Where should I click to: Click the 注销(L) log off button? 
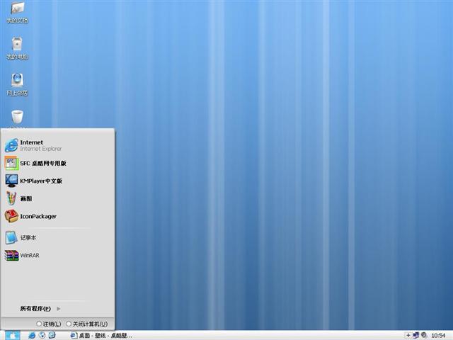coord(49,324)
